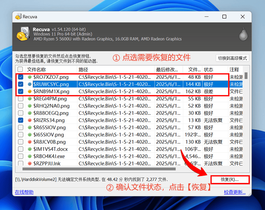Click green status dot of $RBO4K4J.exe
Screen dimensions: 265x210
30,156
